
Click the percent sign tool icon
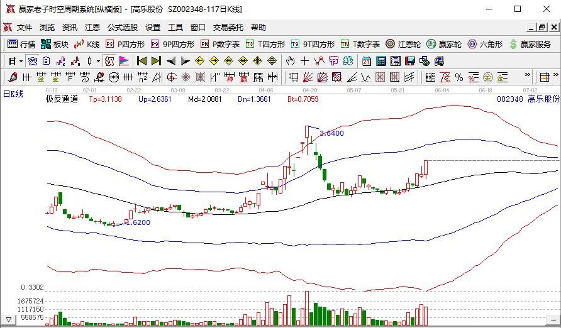459,77
